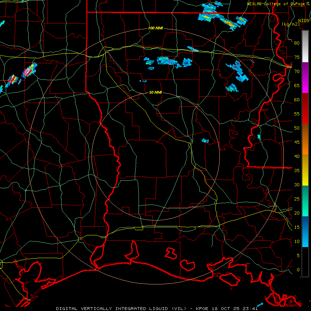Pick the yellow-gold color bar segment

point(305,170)
